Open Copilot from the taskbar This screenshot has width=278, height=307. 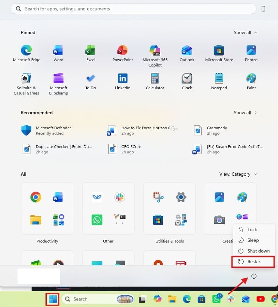point(157,299)
